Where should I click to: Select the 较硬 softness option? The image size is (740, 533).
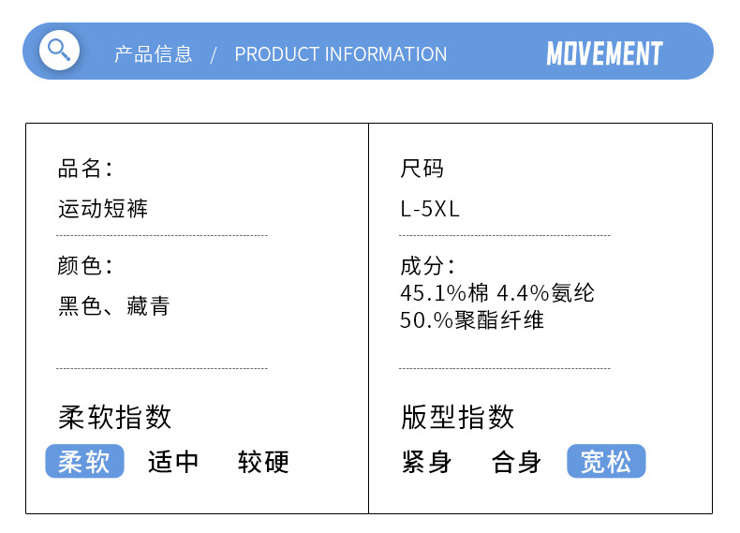(263, 461)
